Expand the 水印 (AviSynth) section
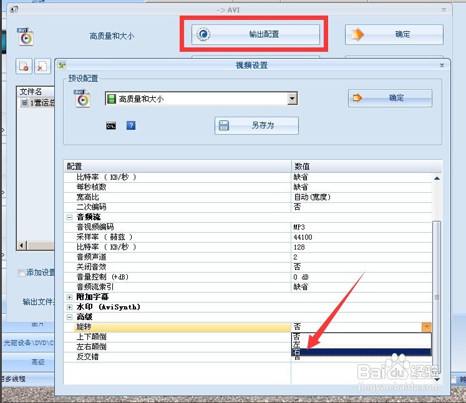 [x=69, y=307]
